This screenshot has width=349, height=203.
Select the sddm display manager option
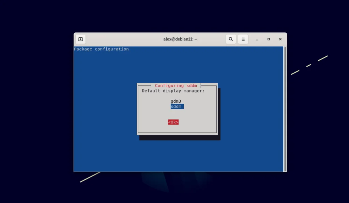tap(177, 106)
